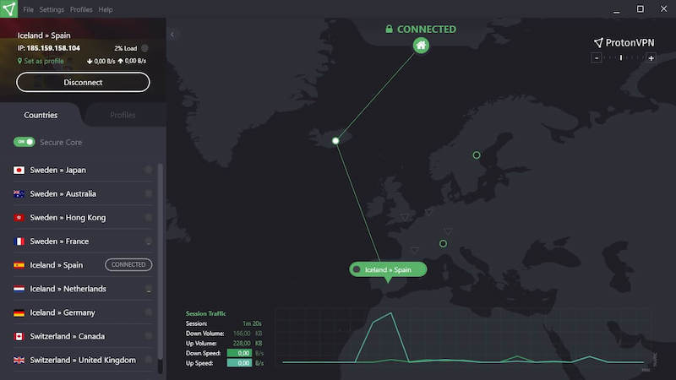Click the Australia flag in the server list
Screen dimensions: 676x380
pos(19,194)
